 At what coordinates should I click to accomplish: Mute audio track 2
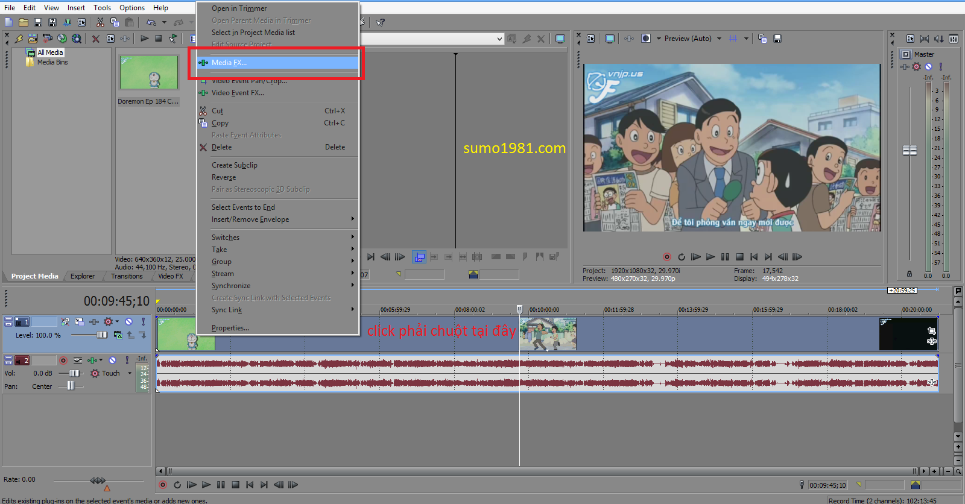(112, 361)
